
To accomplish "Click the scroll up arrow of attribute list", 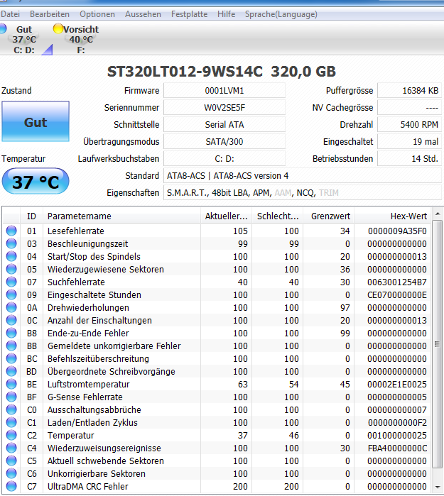I will tap(438, 214).
